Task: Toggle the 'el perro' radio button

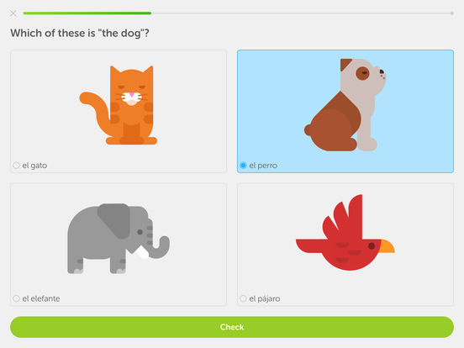Action: (243, 165)
